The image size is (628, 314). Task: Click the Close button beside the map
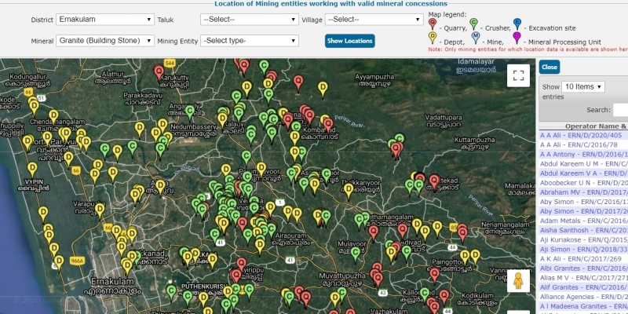[x=549, y=68]
